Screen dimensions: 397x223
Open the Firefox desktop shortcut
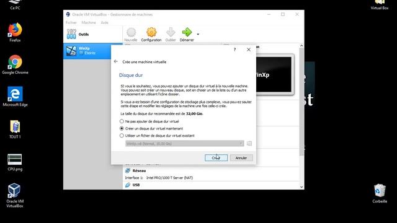coord(15,32)
